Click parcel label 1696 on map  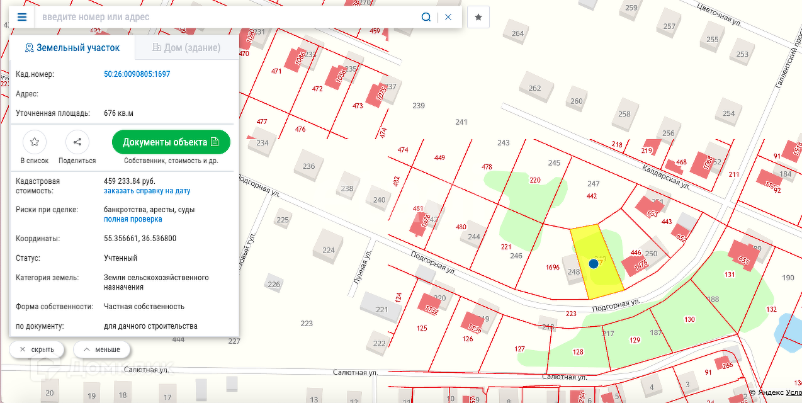click(553, 267)
